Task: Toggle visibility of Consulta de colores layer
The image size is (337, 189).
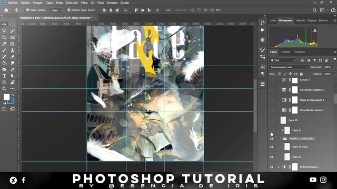Action: [x=272, y=110]
